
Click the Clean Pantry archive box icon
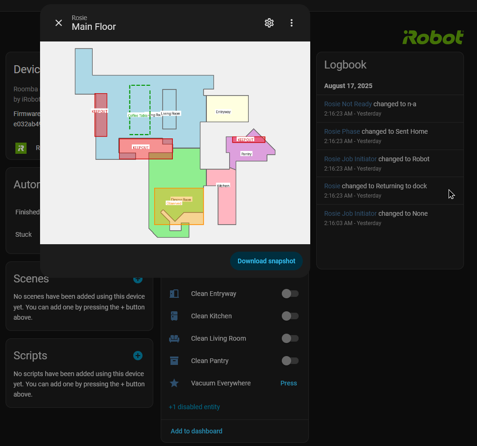tap(174, 361)
